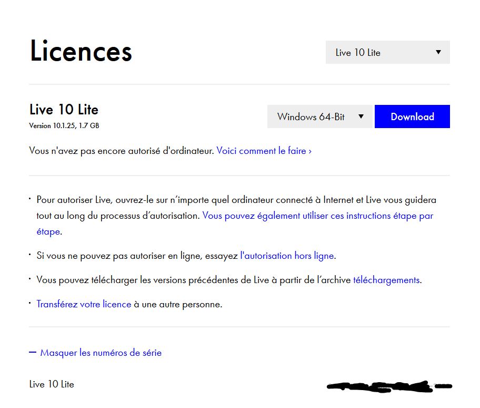Follow the 'instructions étape par étape' link
This screenshot has width=480, height=408.
[318, 216]
